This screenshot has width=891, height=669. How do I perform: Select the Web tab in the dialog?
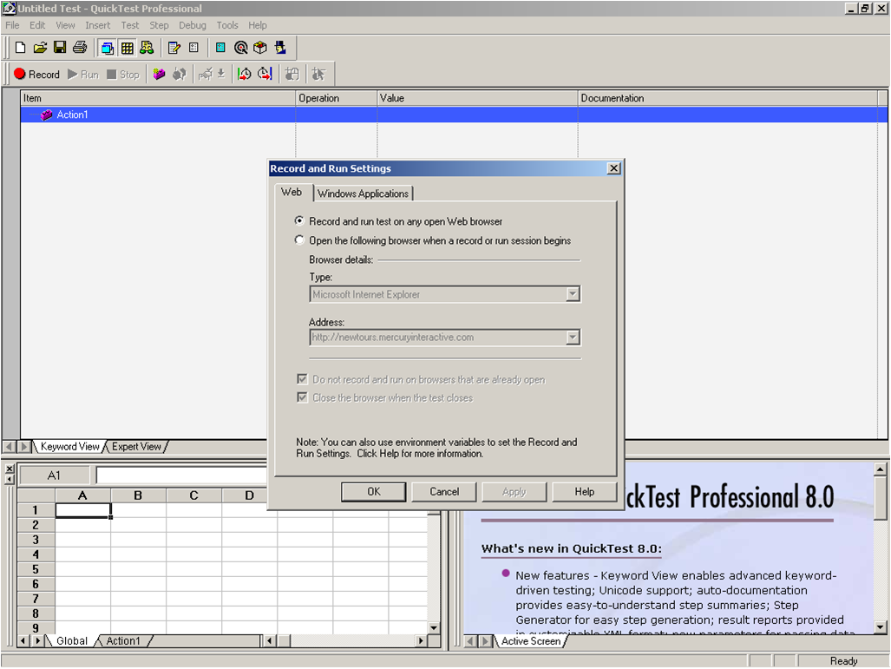[292, 192]
